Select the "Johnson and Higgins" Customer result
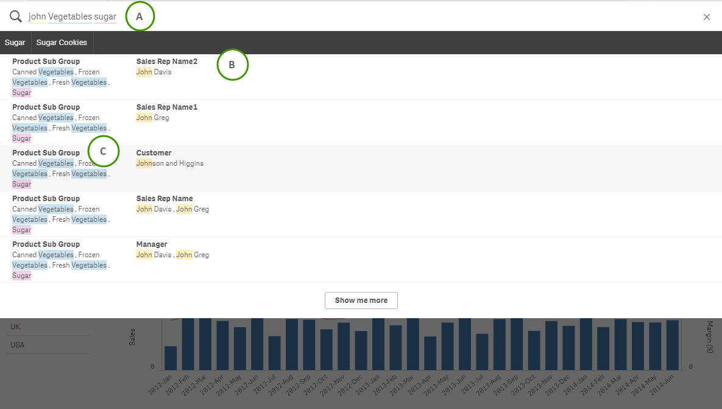 tap(170, 163)
